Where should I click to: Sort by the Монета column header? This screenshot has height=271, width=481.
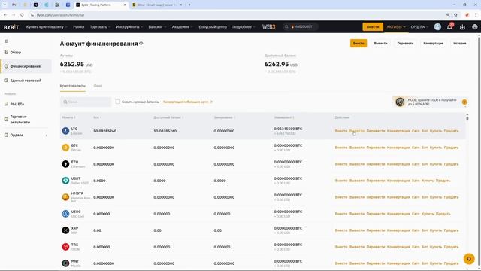[x=68, y=117]
